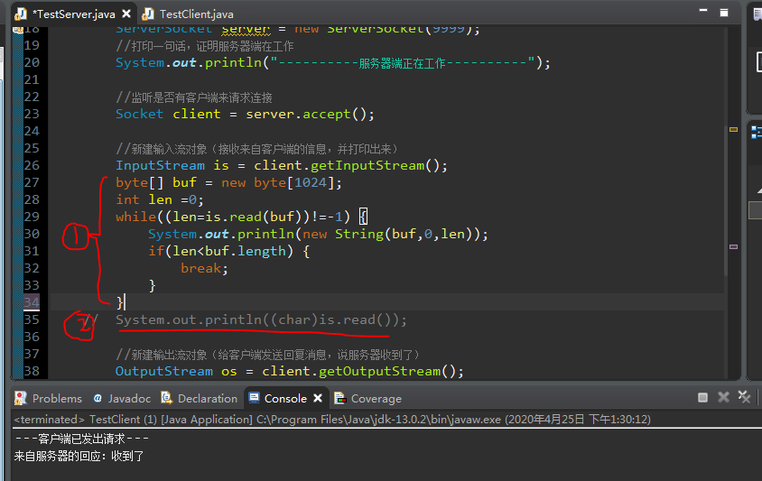Viewport: 762px width, 481px height.
Task: Click the Problems view icon
Action: click(21, 398)
